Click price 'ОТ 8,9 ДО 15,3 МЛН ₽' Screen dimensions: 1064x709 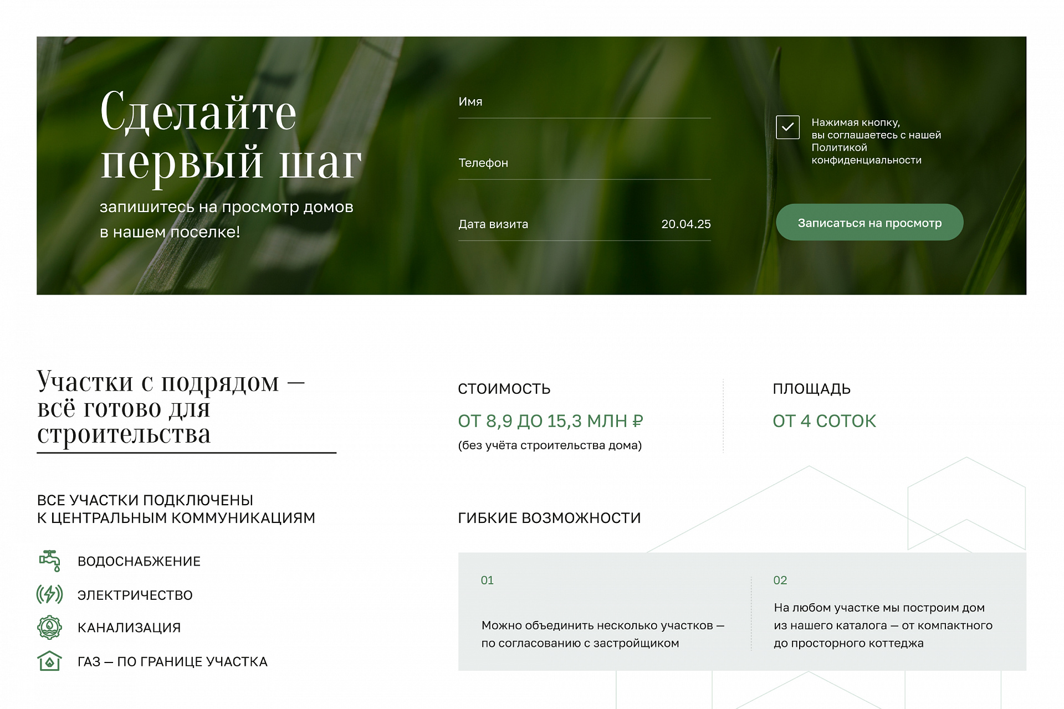pyautogui.click(x=550, y=421)
